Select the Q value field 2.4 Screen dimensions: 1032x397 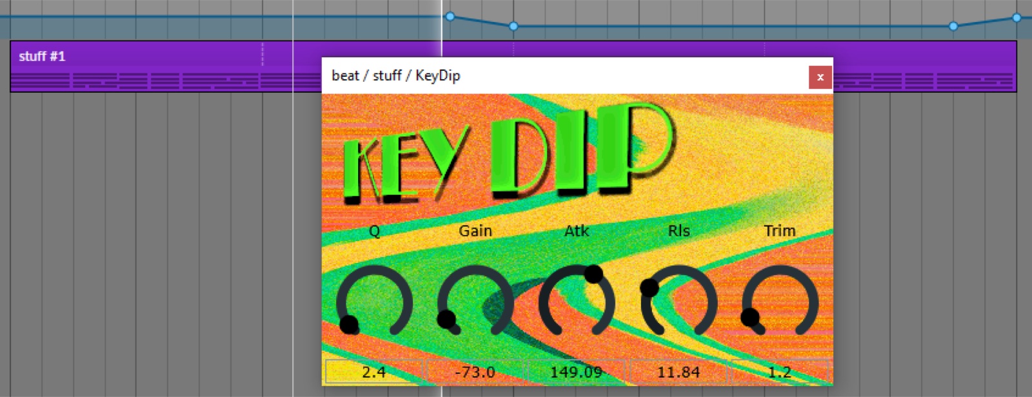pyautogui.click(x=374, y=372)
